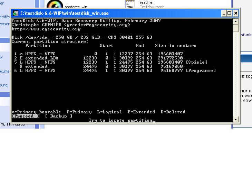Click the readme file name label
This screenshot has height=177, width=252.
coord(146,2)
